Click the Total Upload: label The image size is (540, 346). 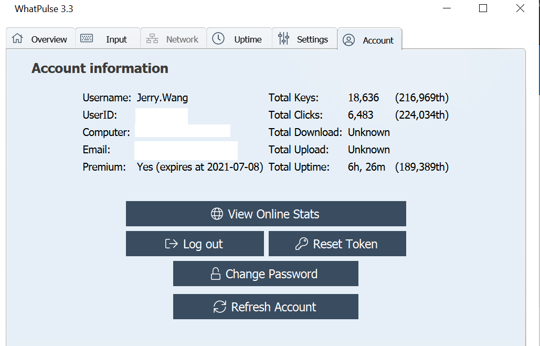click(x=299, y=150)
